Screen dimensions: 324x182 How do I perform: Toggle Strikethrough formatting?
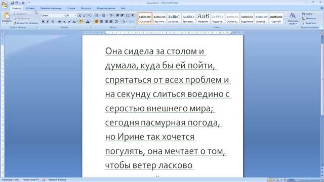click(x=60, y=22)
